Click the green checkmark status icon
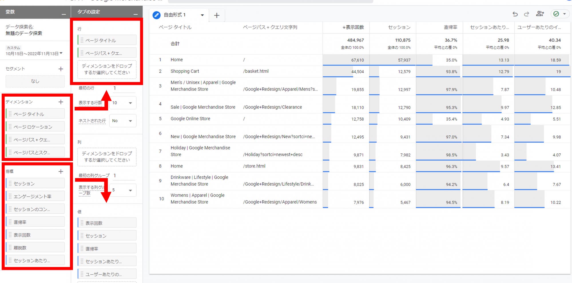 pyautogui.click(x=555, y=13)
